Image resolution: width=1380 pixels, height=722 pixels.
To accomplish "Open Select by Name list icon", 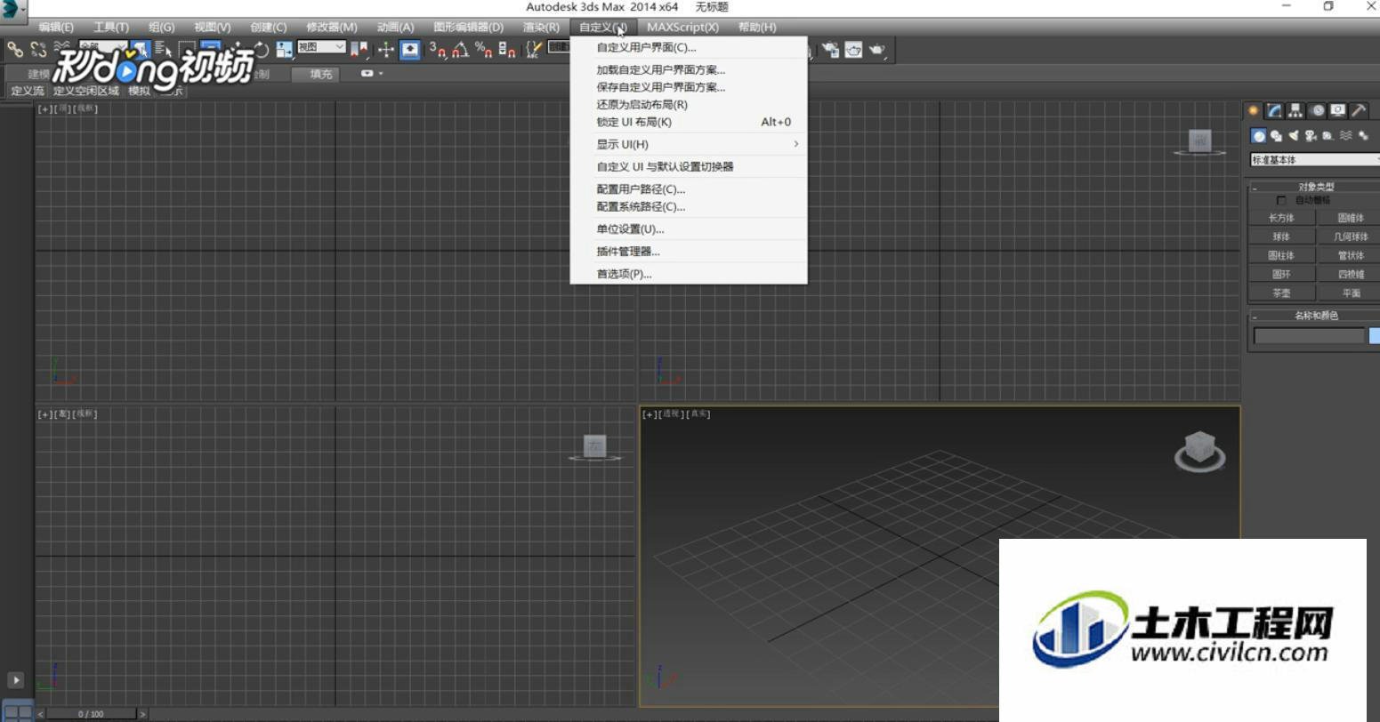I will coord(164,50).
